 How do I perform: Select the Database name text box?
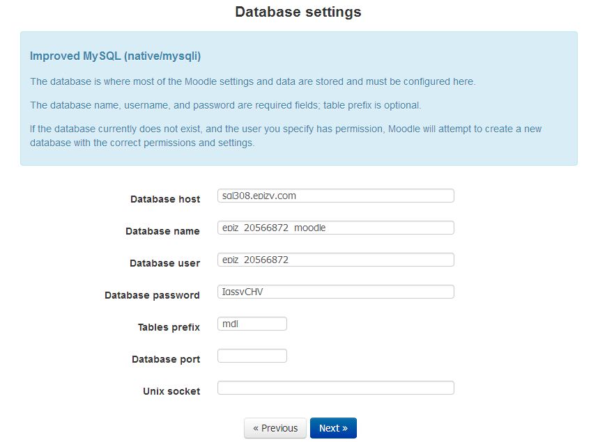[x=336, y=228]
